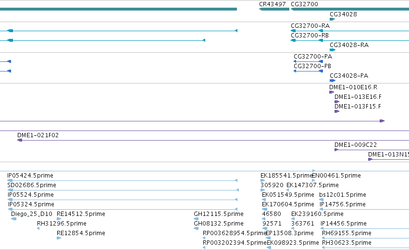409x250 pixels.
Task: Open EST label EK051549.5prime
Action: tap(288, 195)
